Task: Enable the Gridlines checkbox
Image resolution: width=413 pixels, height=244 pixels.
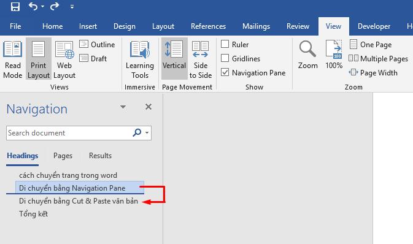Action: click(x=225, y=58)
